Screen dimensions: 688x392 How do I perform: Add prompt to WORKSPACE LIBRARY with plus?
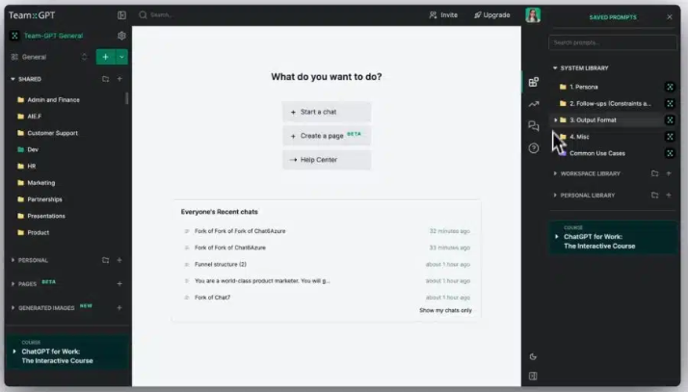(x=669, y=173)
